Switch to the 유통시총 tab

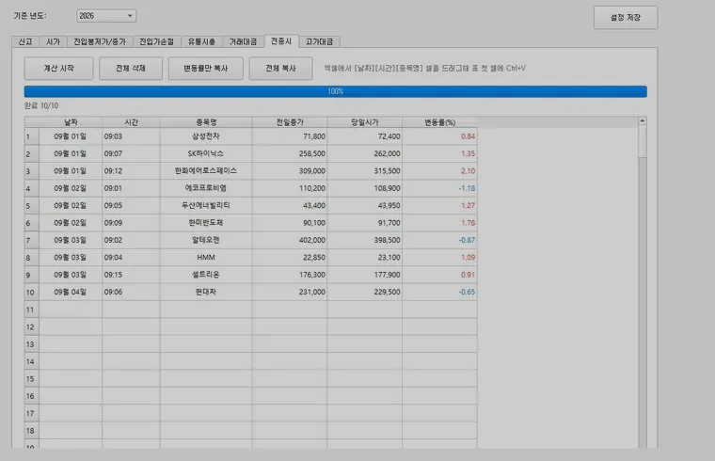201,41
